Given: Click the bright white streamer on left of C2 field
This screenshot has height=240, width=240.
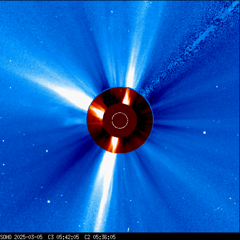Looking at the screenshot, I should (97, 112).
